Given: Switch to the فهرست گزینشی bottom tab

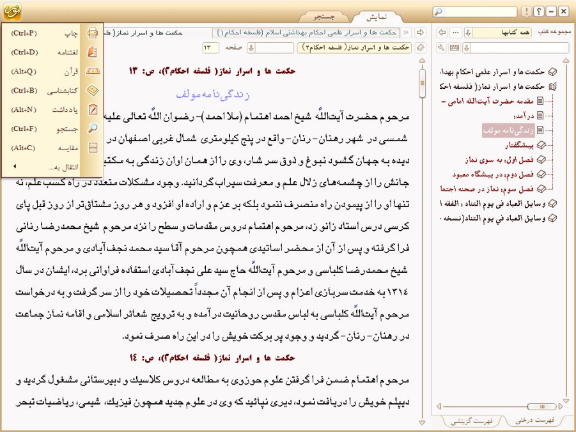Looking at the screenshot, I should (x=471, y=421).
